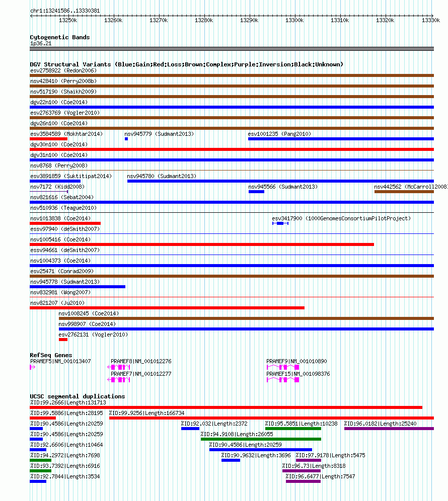Click duplication %ID:94.9108|Length:26055
Viewport: 448px width, 501px height.
tap(261, 439)
